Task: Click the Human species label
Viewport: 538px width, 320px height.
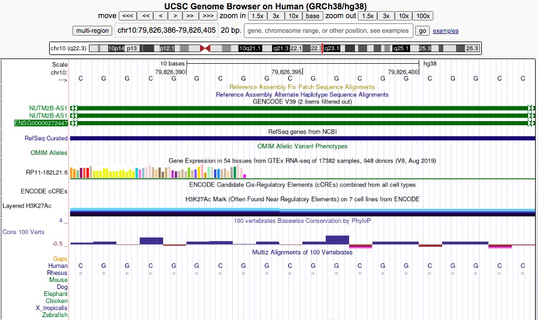Action: tap(58, 266)
